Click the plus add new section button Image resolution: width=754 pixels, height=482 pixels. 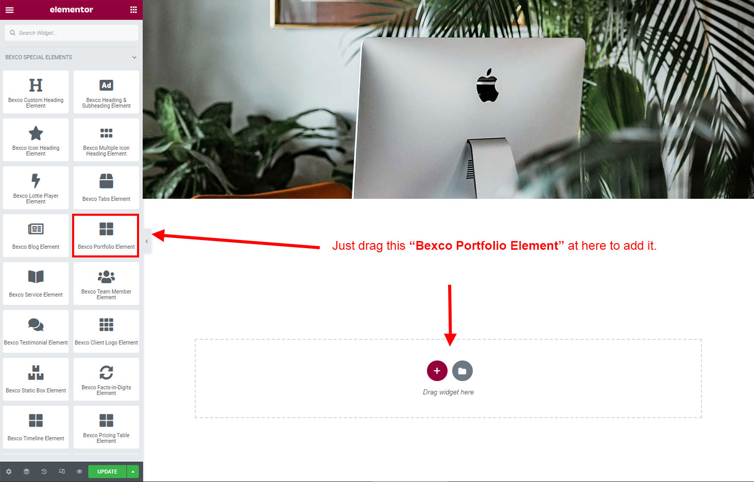click(437, 371)
